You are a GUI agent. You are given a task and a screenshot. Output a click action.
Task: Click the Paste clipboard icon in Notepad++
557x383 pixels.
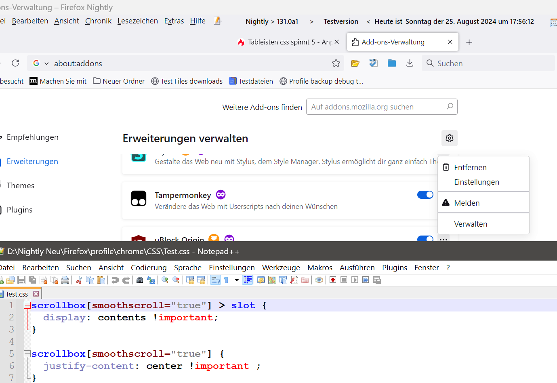(x=101, y=280)
